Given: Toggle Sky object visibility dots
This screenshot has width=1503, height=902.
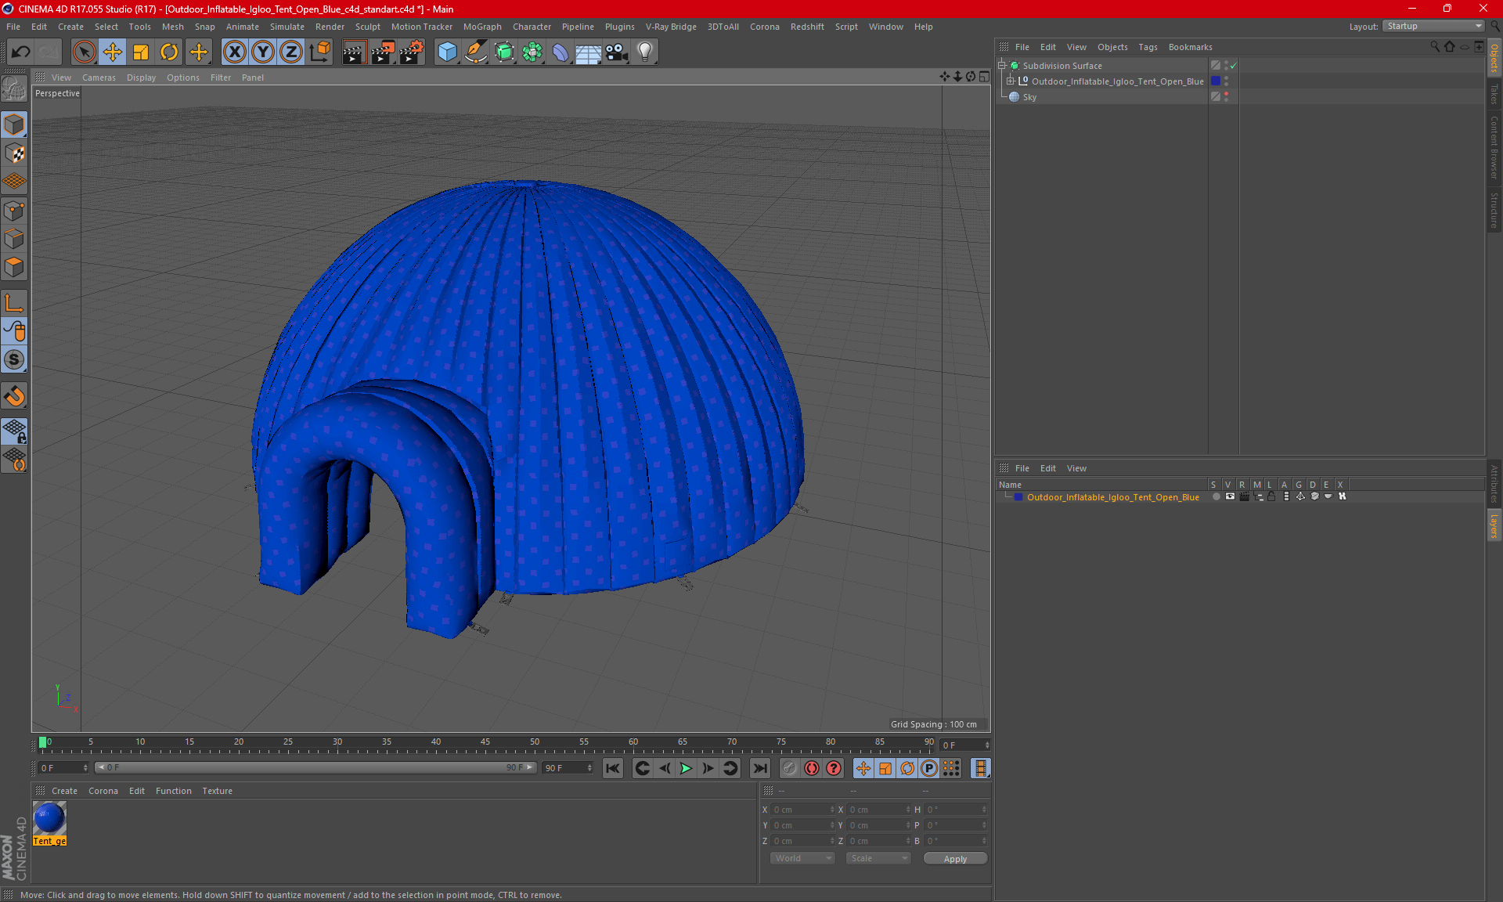Looking at the screenshot, I should pyautogui.click(x=1226, y=96).
